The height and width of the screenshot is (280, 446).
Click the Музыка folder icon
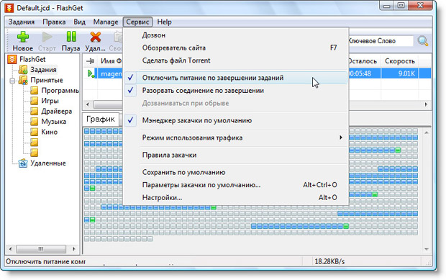coord(34,122)
